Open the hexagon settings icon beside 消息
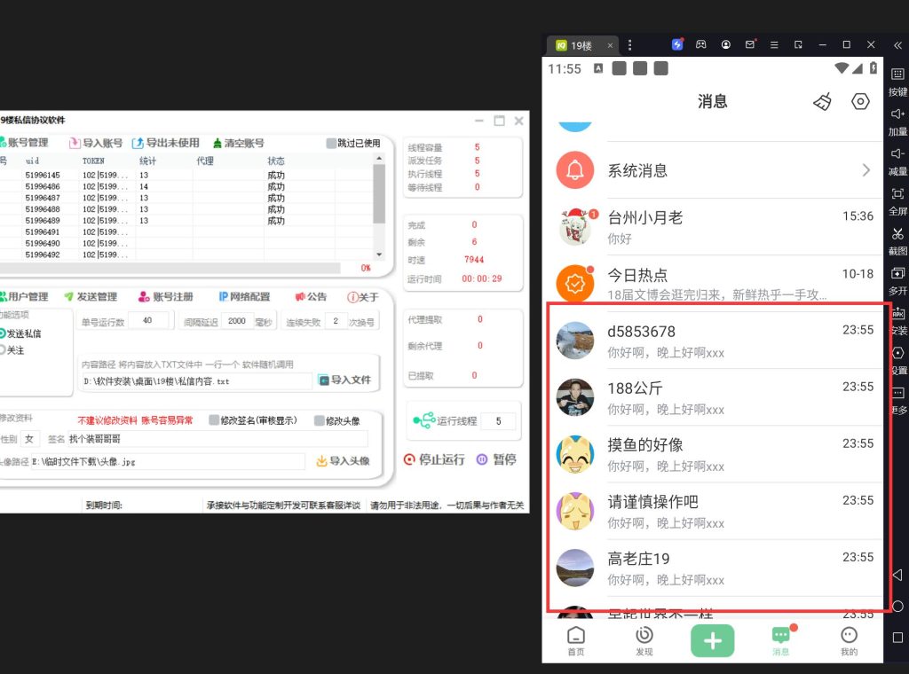 point(860,102)
